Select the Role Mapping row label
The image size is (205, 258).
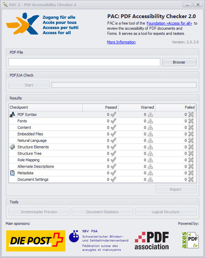28,160
